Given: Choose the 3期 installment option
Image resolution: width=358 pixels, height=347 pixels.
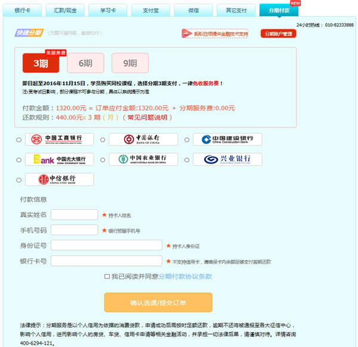Looking at the screenshot, I should [x=41, y=63].
